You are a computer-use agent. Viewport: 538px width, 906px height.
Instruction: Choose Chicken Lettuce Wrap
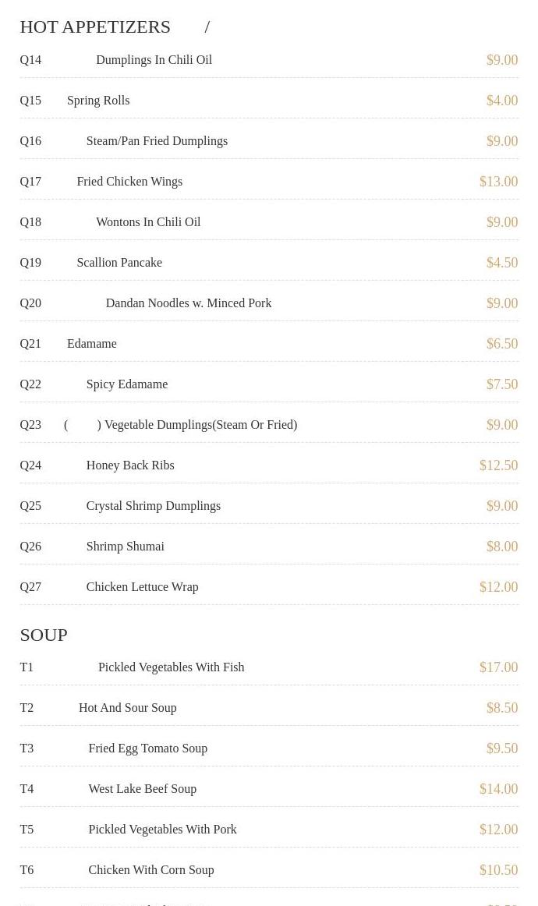[x=142, y=586]
